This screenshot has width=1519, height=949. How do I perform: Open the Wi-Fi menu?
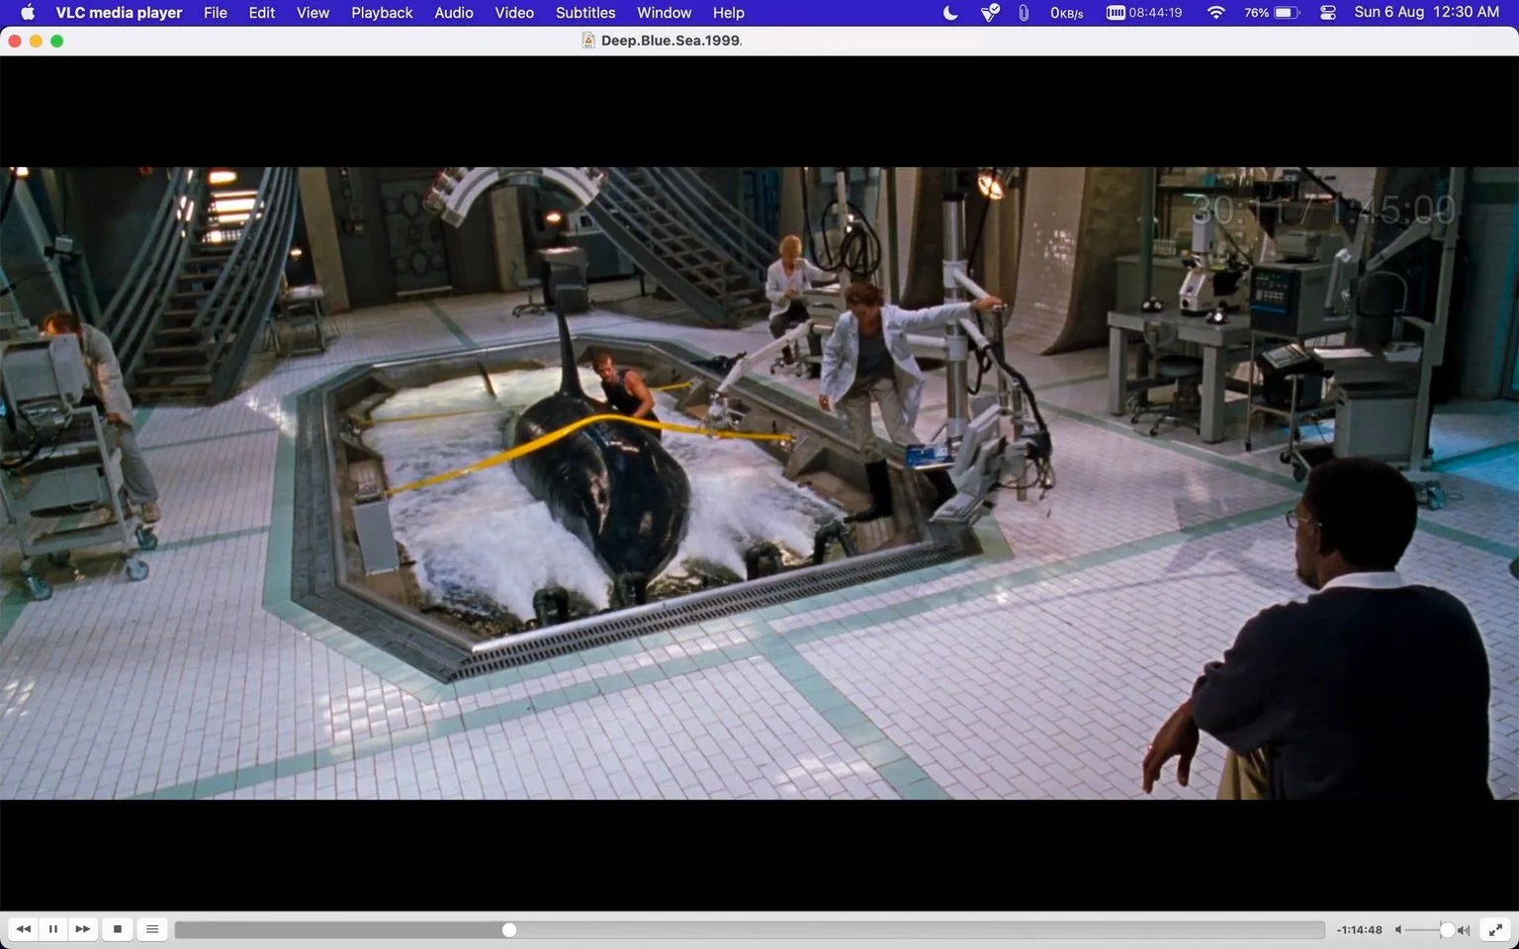point(1216,13)
